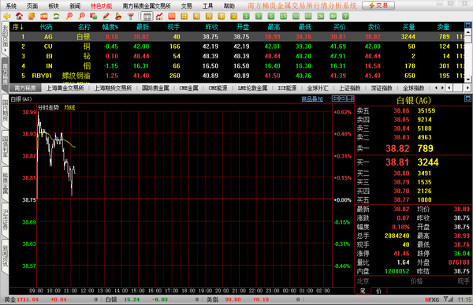Click the green refresh icon
This screenshot has width=473, height=305.
(57, 17)
